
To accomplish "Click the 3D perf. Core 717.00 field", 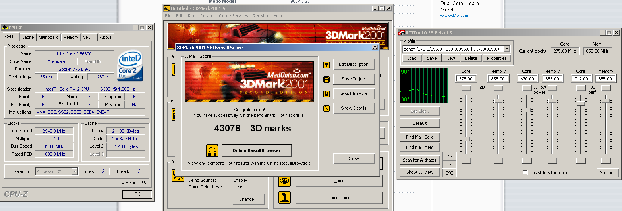I will coord(581,79).
